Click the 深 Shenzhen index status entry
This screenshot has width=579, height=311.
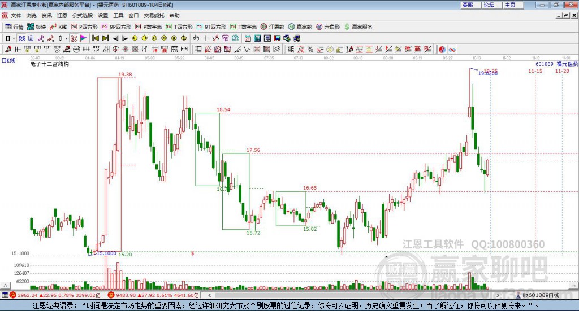pyautogui.click(x=153, y=295)
